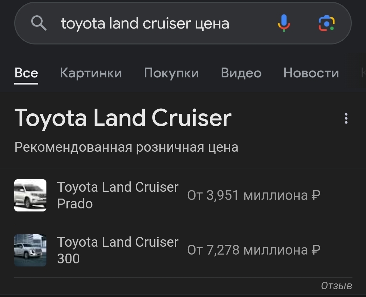Tap the cut-off tab after Новости
The image size is (366, 297).
click(x=363, y=73)
